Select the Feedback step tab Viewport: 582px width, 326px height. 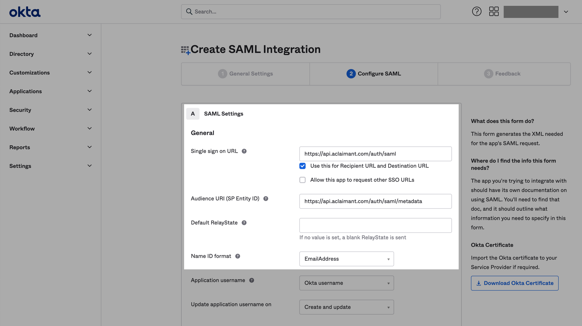point(504,74)
